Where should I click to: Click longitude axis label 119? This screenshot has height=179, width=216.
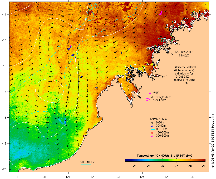coord(19,177)
